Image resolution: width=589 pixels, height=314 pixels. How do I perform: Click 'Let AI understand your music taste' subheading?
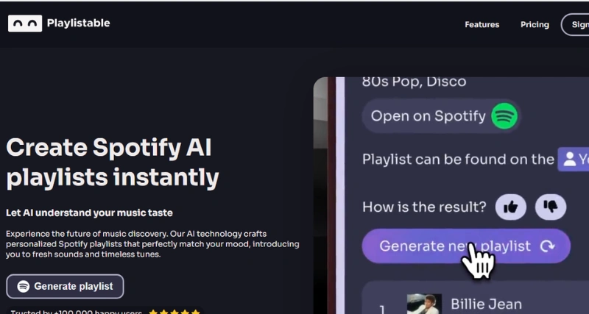click(89, 213)
